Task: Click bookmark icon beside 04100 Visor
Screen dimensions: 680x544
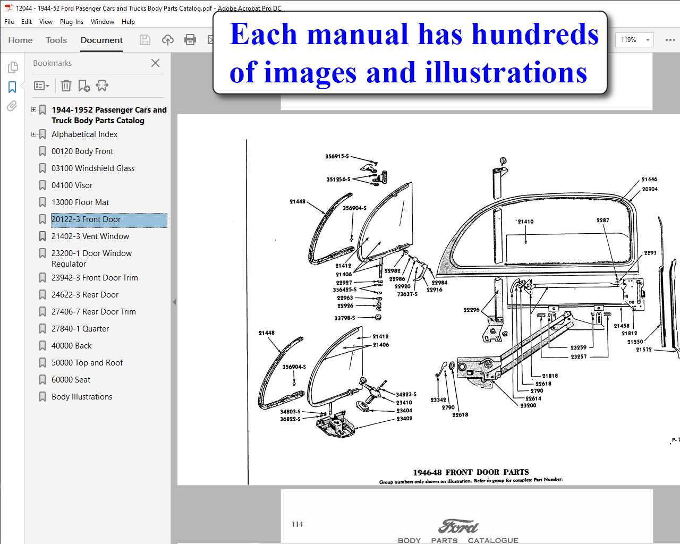Action: click(42, 185)
